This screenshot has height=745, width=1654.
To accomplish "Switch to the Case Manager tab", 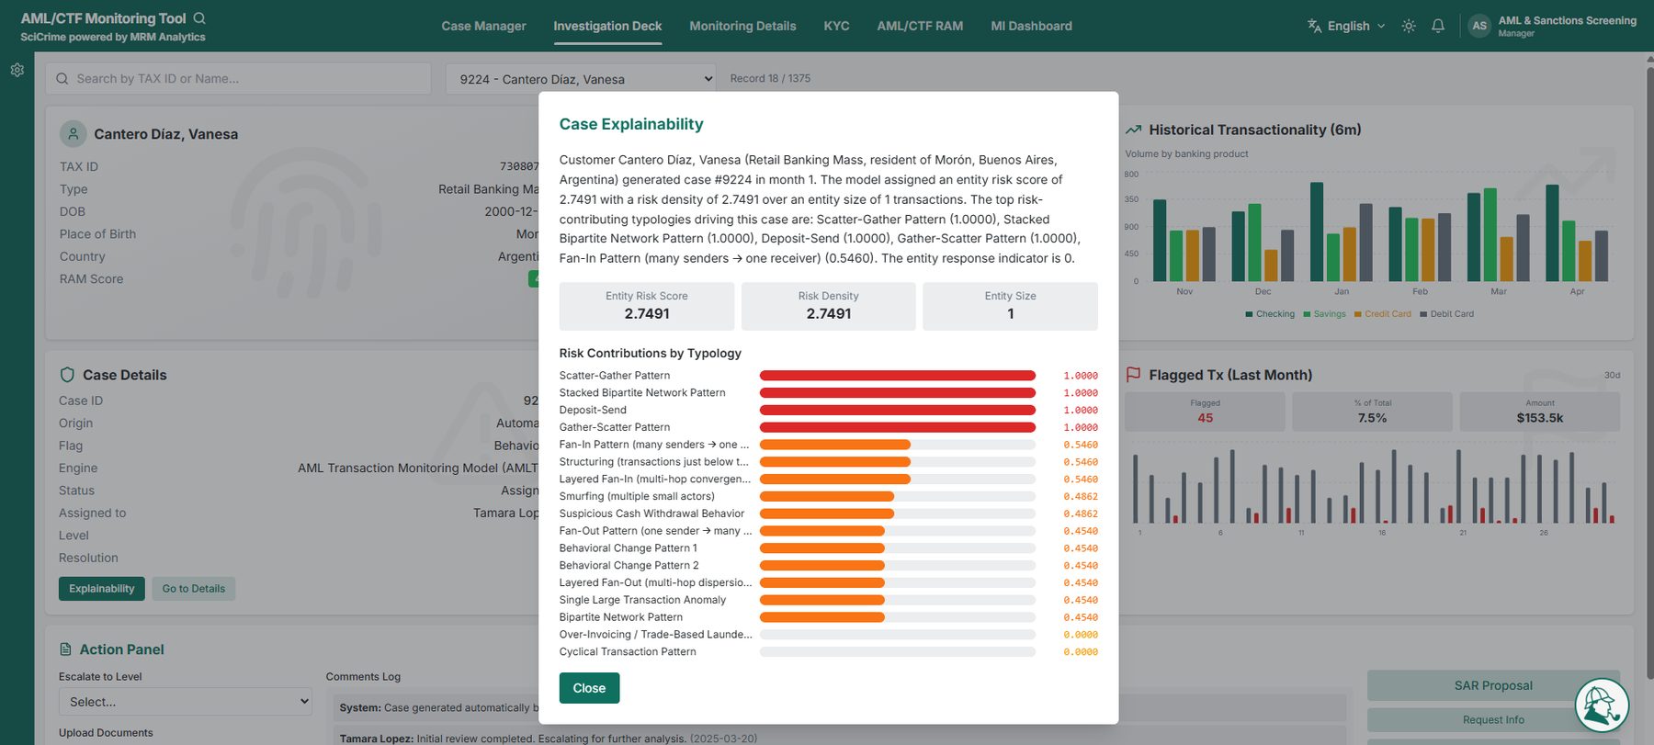I will click(483, 26).
